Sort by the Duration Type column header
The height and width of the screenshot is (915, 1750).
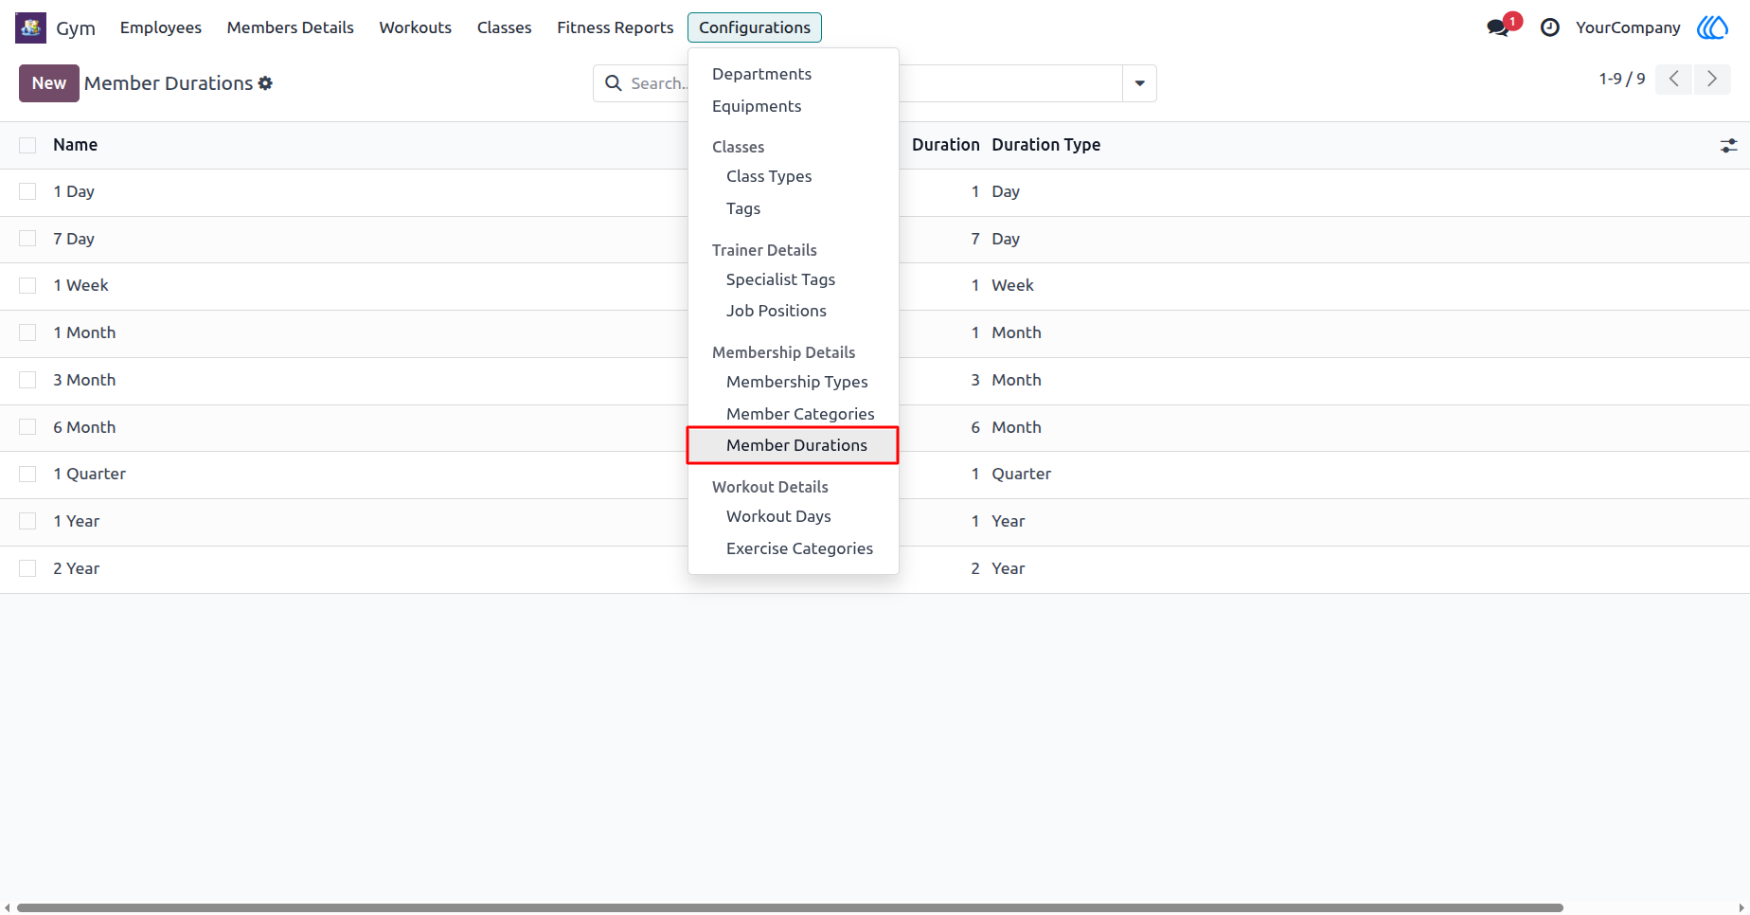(x=1046, y=145)
